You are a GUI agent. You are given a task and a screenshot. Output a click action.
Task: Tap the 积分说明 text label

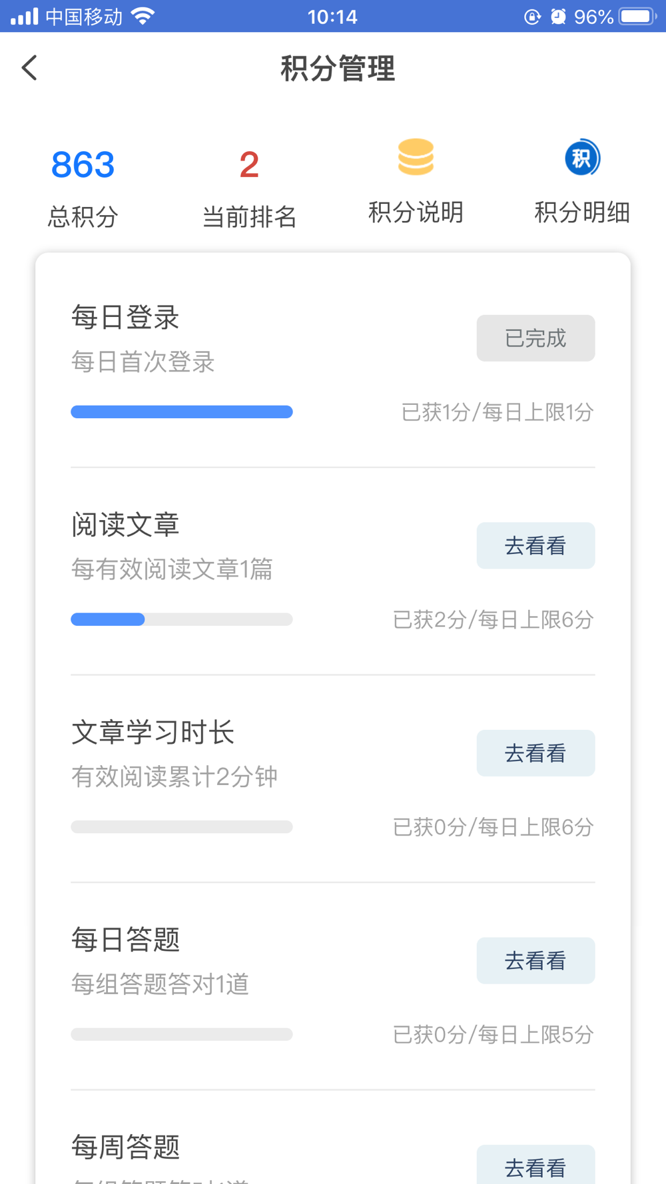tap(416, 212)
